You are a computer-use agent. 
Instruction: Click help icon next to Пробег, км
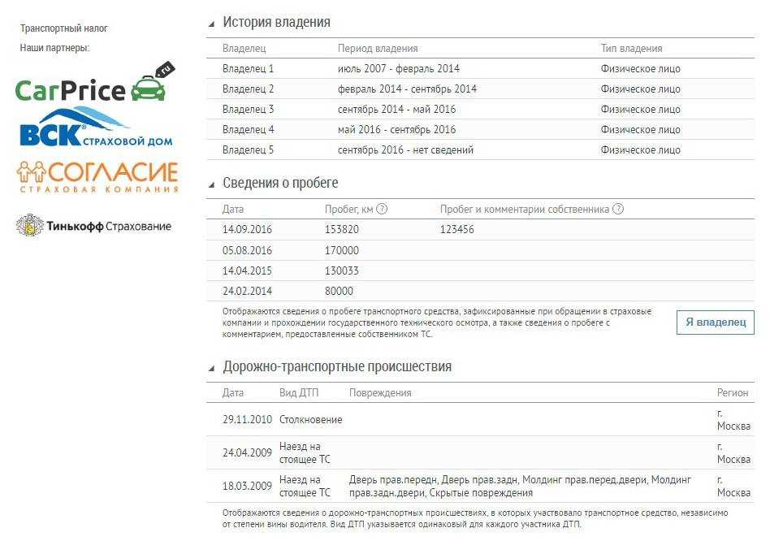point(382,210)
